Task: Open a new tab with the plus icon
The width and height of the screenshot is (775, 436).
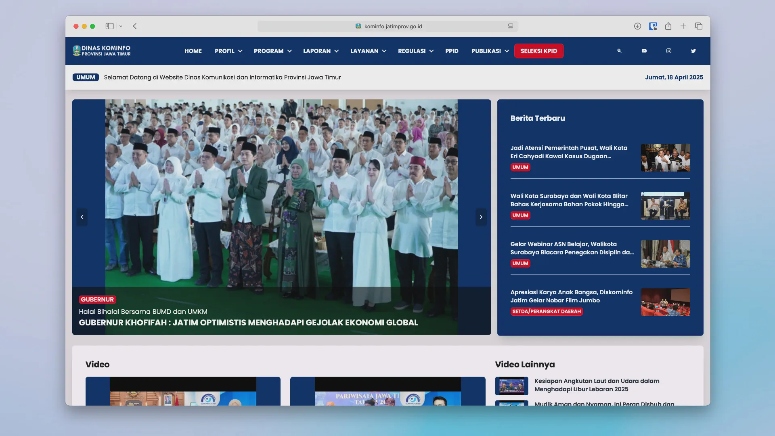Action: pyautogui.click(x=683, y=26)
